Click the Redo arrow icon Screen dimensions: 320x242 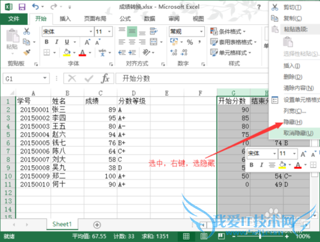point(54,7)
